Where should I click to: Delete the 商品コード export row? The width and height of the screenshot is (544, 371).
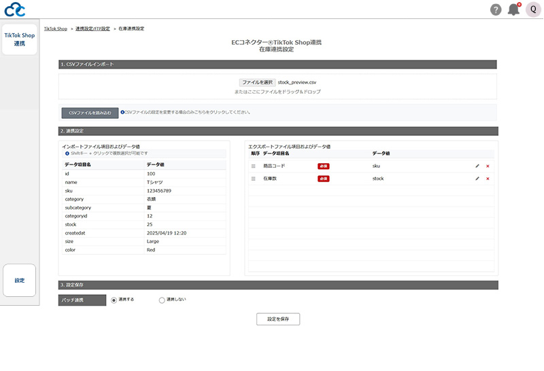click(488, 166)
